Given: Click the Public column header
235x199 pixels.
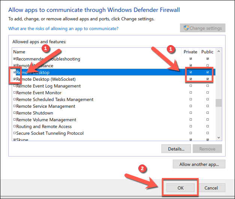Looking at the screenshot, I should 207,52.
